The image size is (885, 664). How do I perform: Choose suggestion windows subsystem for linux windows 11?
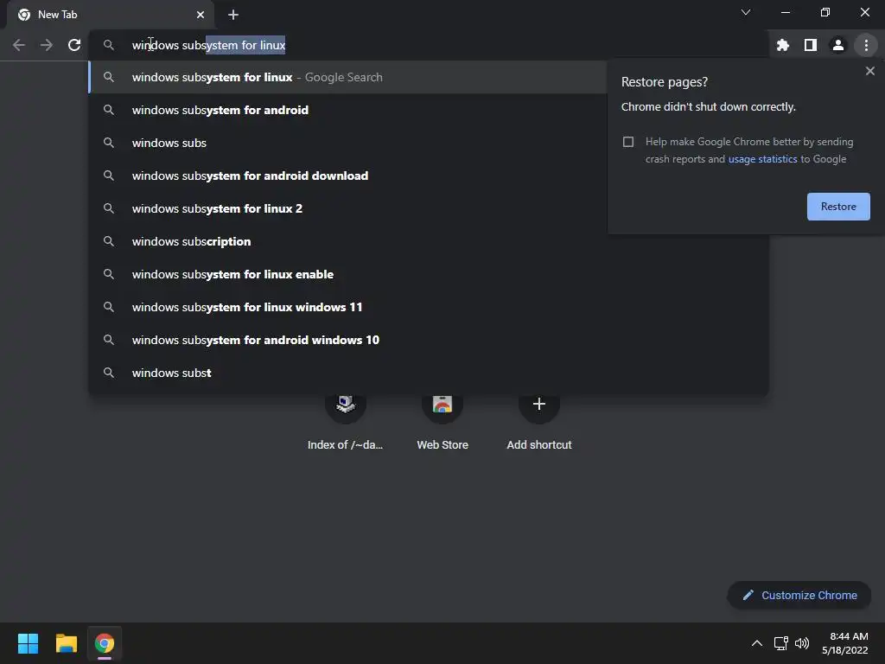tap(429, 307)
